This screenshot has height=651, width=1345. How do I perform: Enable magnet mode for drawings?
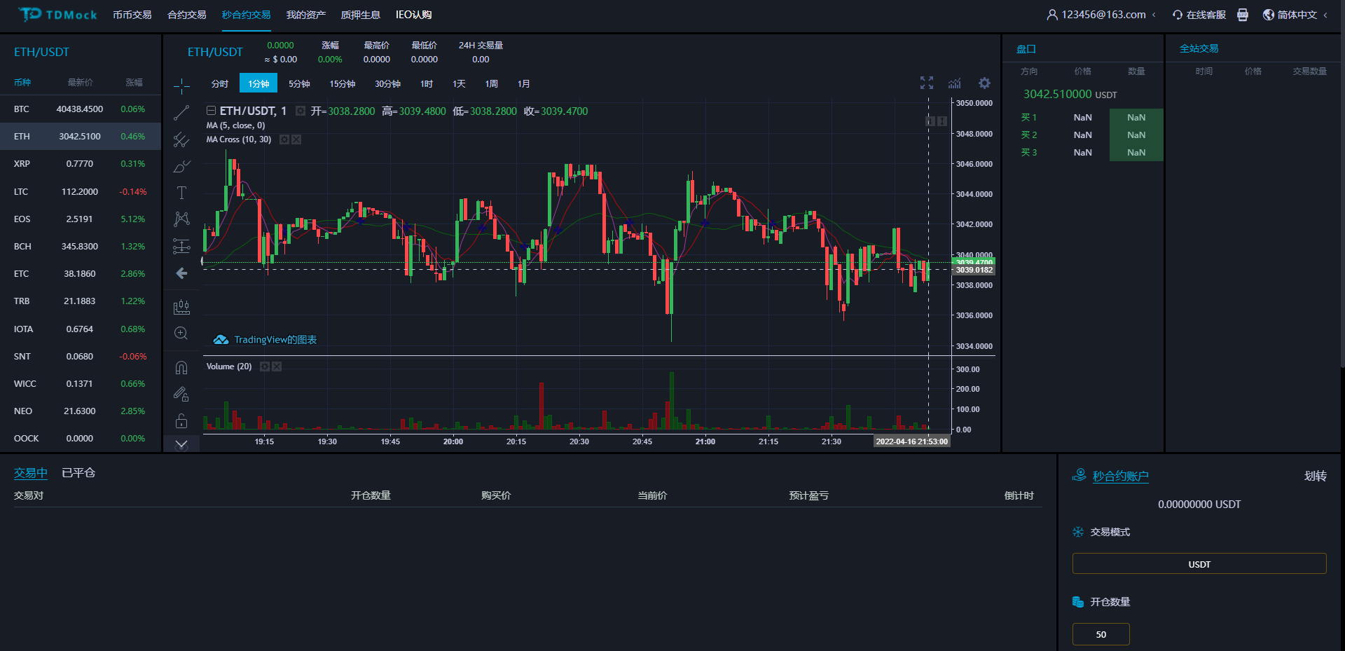point(181,366)
